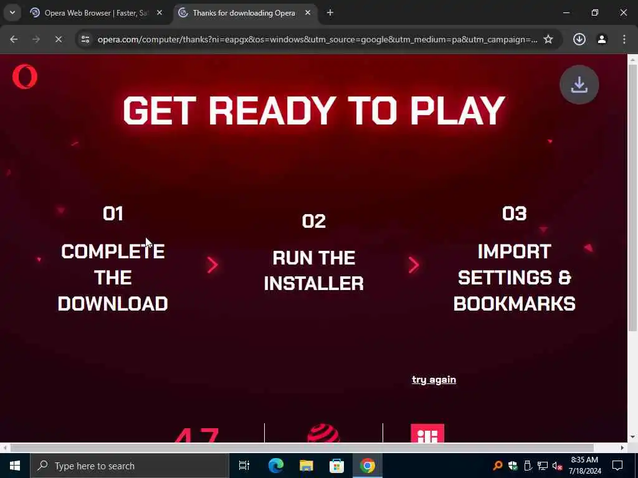Go back to the previous page
The width and height of the screenshot is (638, 478).
coord(14,39)
